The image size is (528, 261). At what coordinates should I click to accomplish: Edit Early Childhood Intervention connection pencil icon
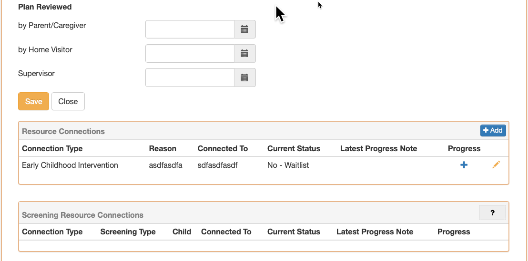[x=496, y=164]
